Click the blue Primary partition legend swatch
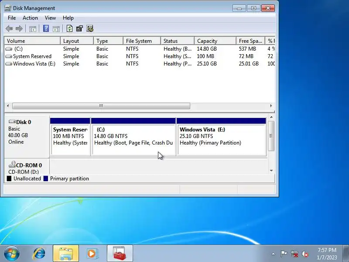 46,179
